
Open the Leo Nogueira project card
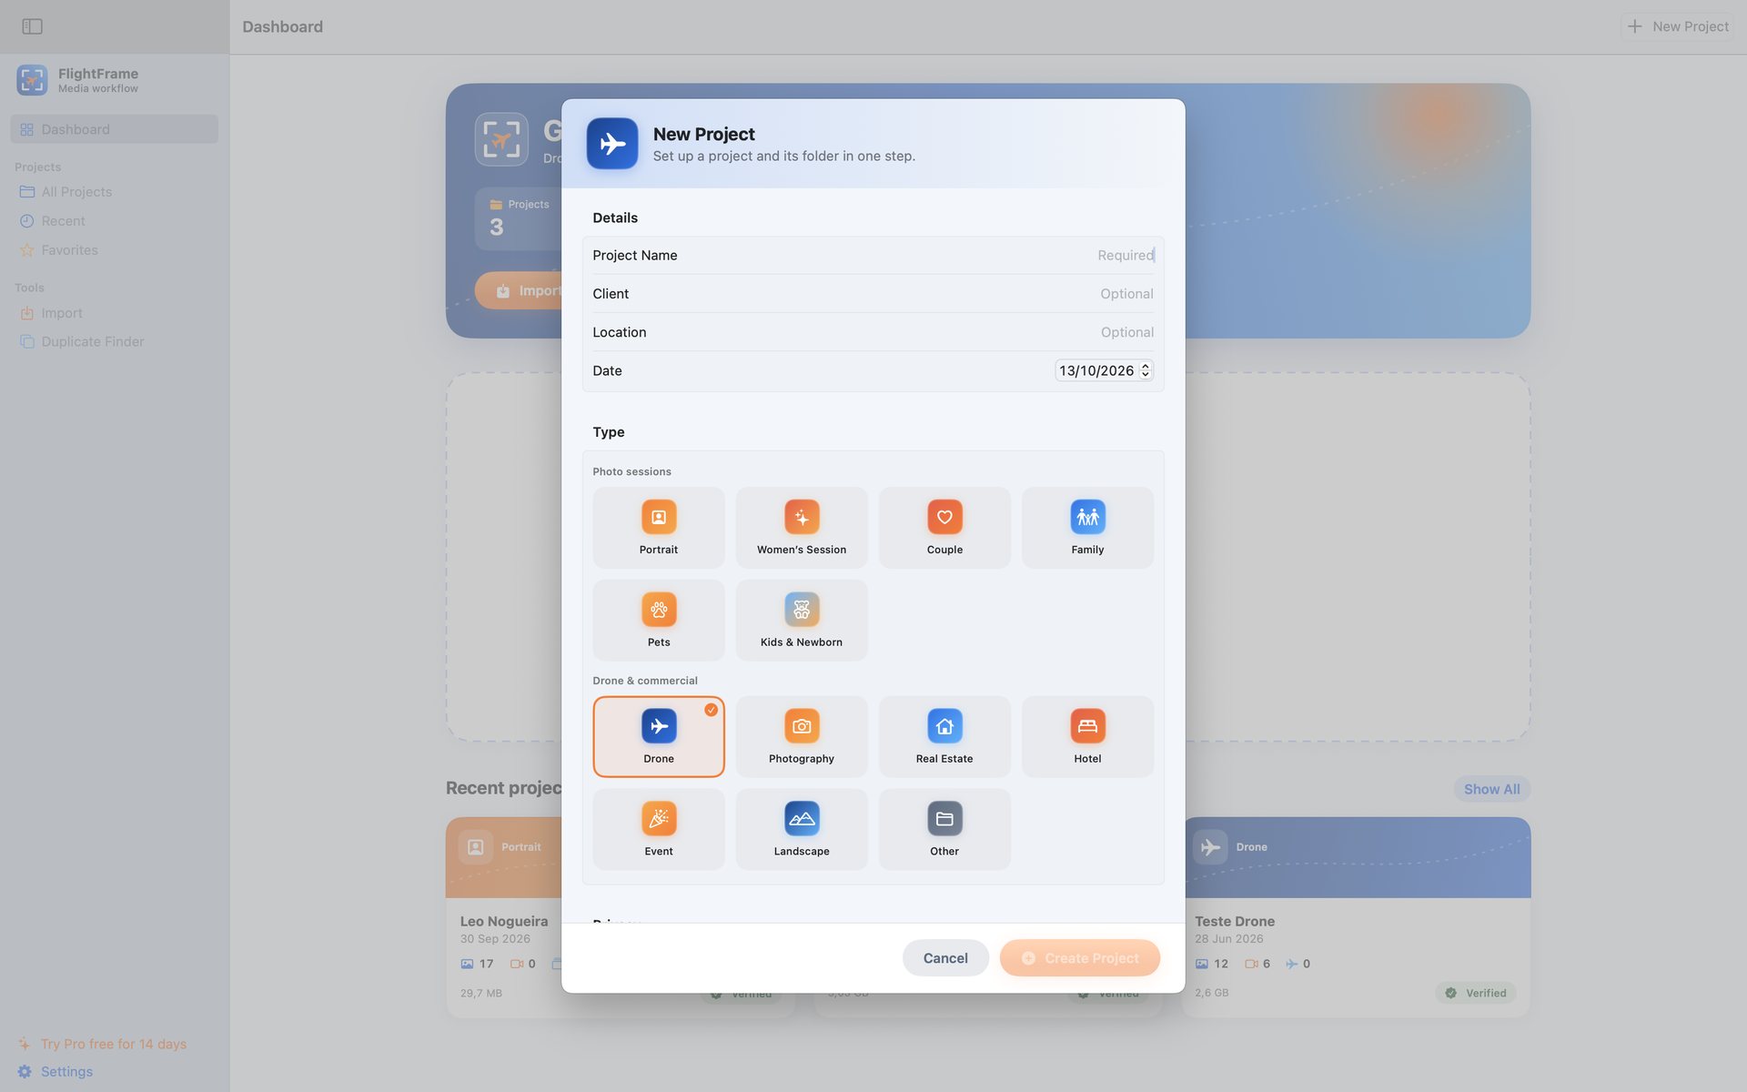coord(503,916)
